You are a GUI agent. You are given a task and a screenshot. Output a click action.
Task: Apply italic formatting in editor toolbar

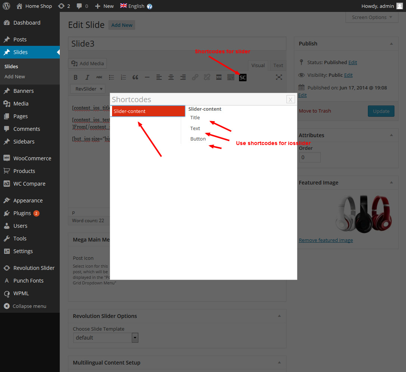(87, 78)
